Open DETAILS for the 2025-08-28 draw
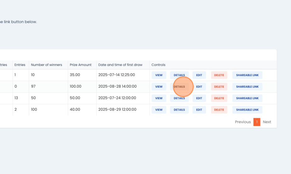Viewport: 291px width, 174px height. pos(179,87)
